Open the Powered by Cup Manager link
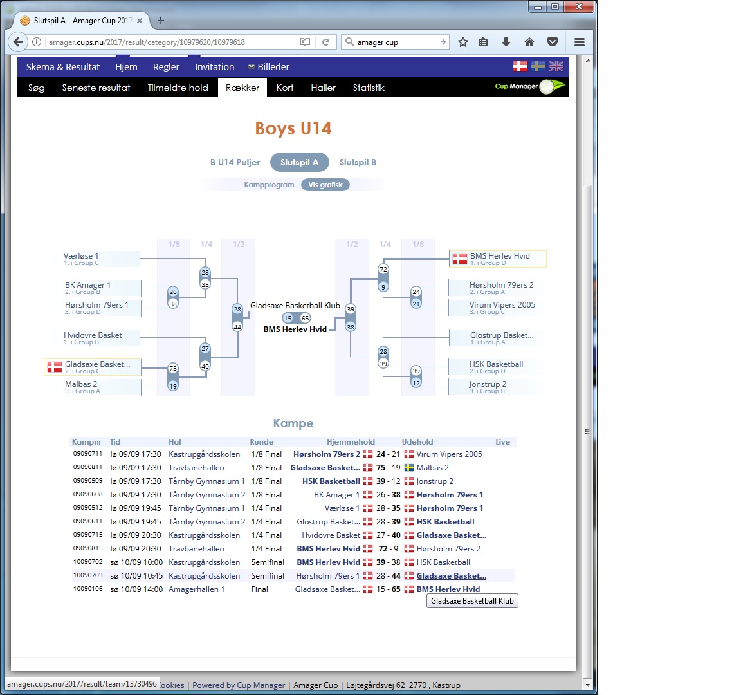 pos(239,685)
